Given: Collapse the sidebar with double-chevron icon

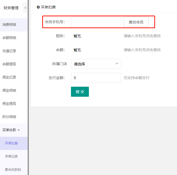Looking at the screenshot, I should click(x=25, y=8).
